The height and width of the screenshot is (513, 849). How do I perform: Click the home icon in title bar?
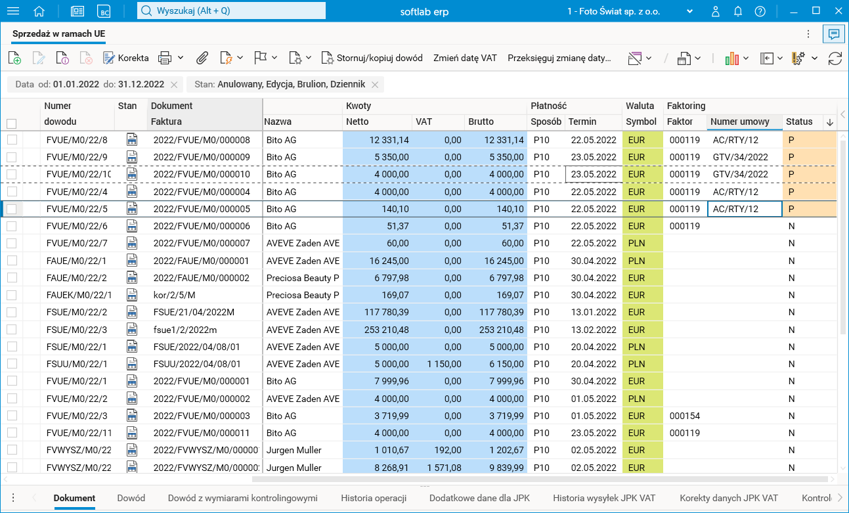[39, 11]
